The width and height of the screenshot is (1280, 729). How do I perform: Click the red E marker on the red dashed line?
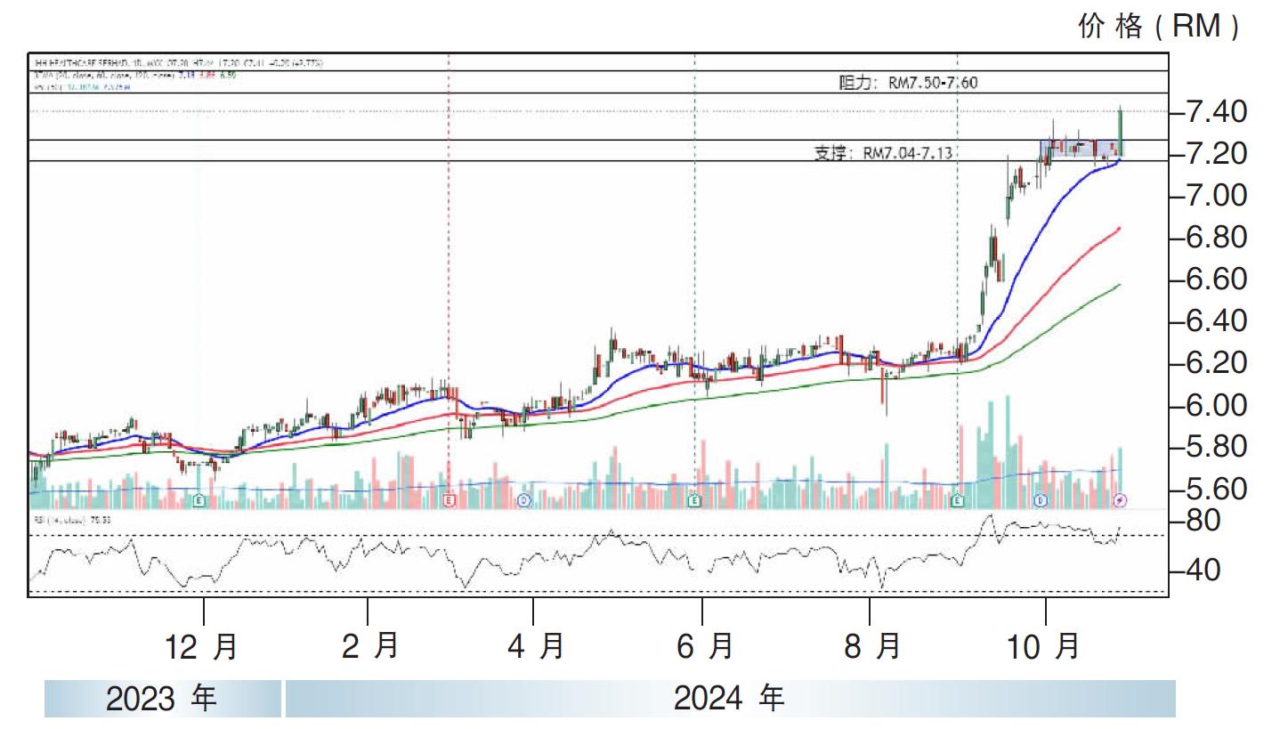[x=449, y=501]
